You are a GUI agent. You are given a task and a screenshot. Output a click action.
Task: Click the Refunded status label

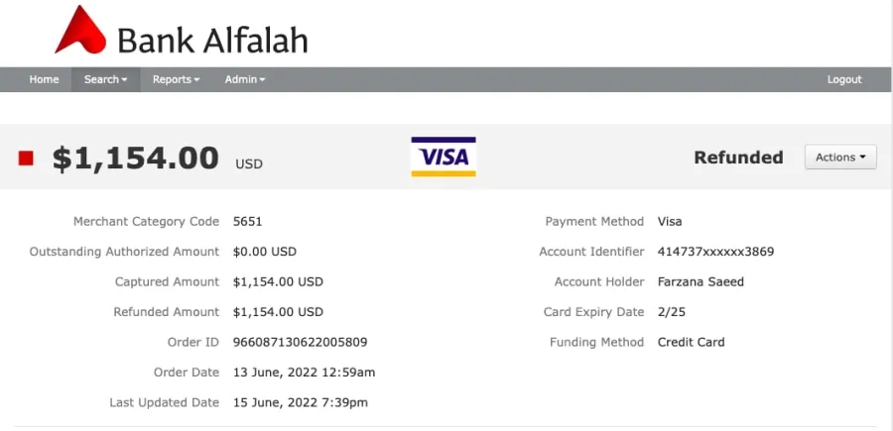pyautogui.click(x=738, y=157)
